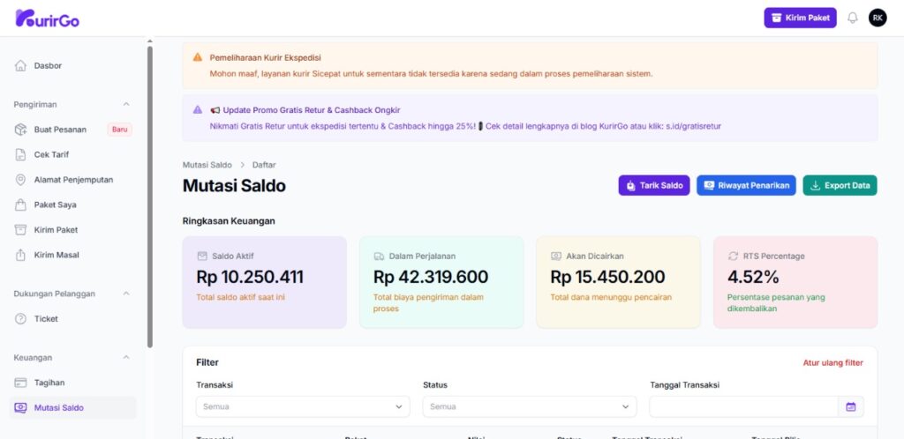Click the Tarik Saldo button
904x439 pixels.
coord(654,185)
